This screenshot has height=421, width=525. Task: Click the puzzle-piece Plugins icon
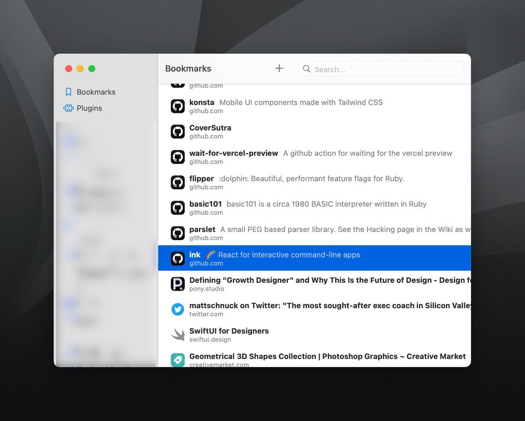coord(68,108)
